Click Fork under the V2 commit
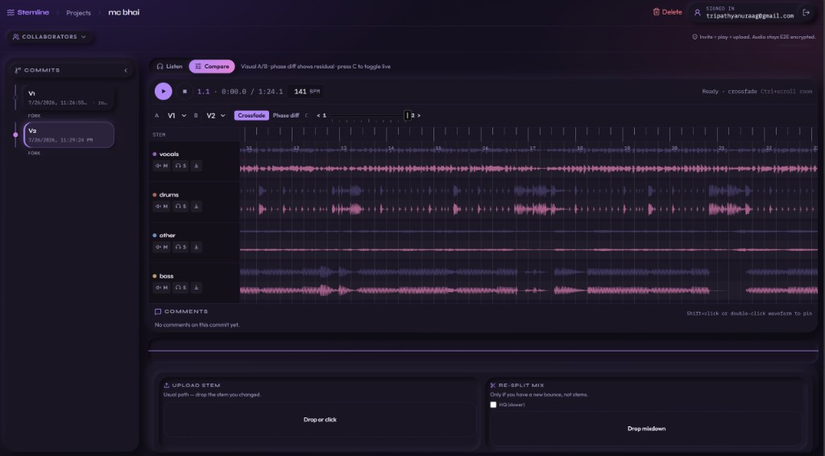 point(34,153)
